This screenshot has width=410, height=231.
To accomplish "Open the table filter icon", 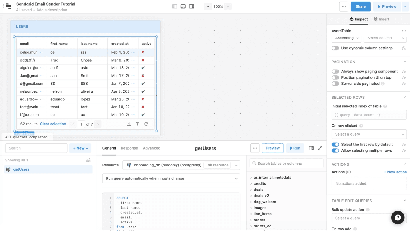I will coord(137,124).
